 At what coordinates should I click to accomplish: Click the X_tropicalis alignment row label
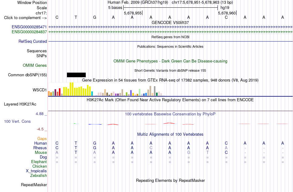coord(36,171)
